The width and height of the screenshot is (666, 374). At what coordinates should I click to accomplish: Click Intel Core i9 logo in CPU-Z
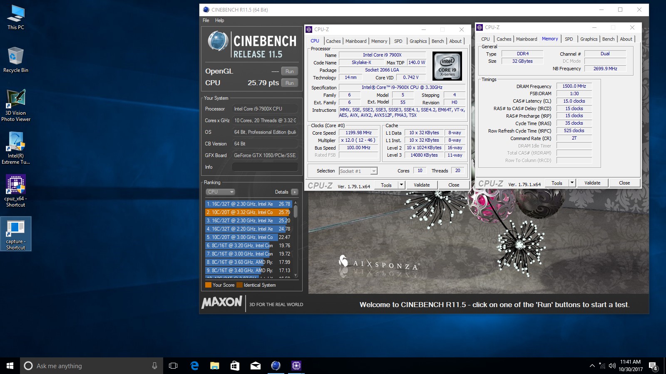(x=447, y=66)
